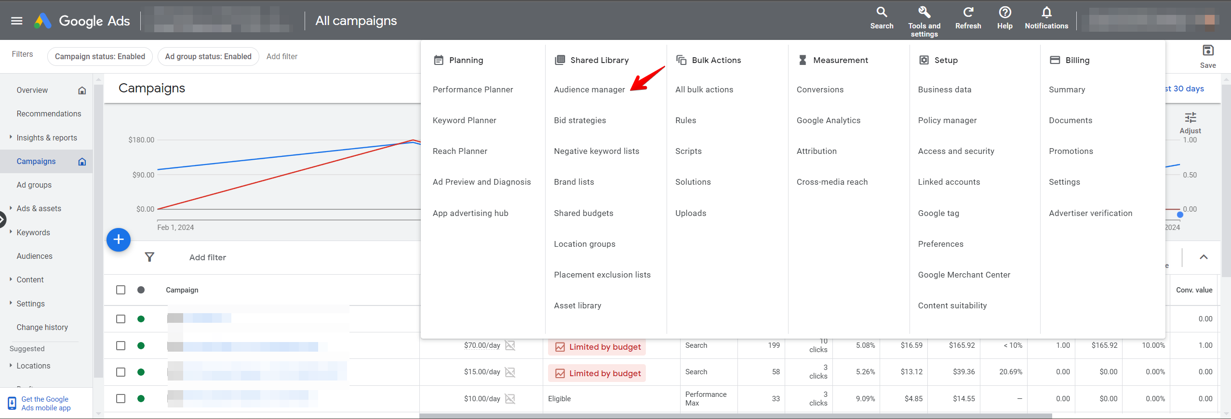
Task: Click the Measurement hourglass icon
Action: click(803, 60)
